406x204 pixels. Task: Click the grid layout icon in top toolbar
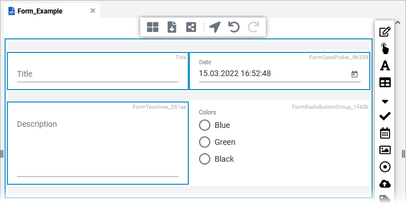click(x=153, y=27)
